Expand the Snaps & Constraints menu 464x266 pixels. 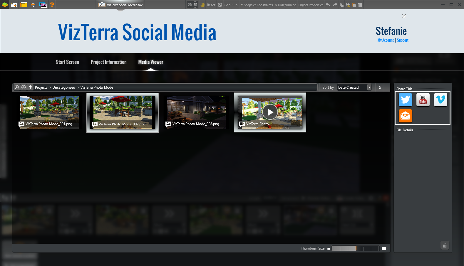[257, 5]
